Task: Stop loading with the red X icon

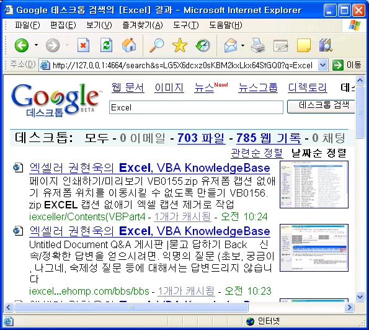Action: [x=83, y=45]
